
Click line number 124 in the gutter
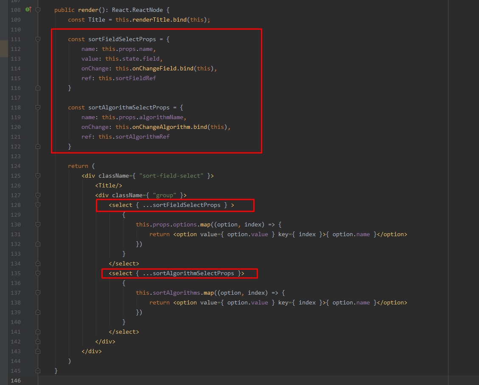coord(16,166)
